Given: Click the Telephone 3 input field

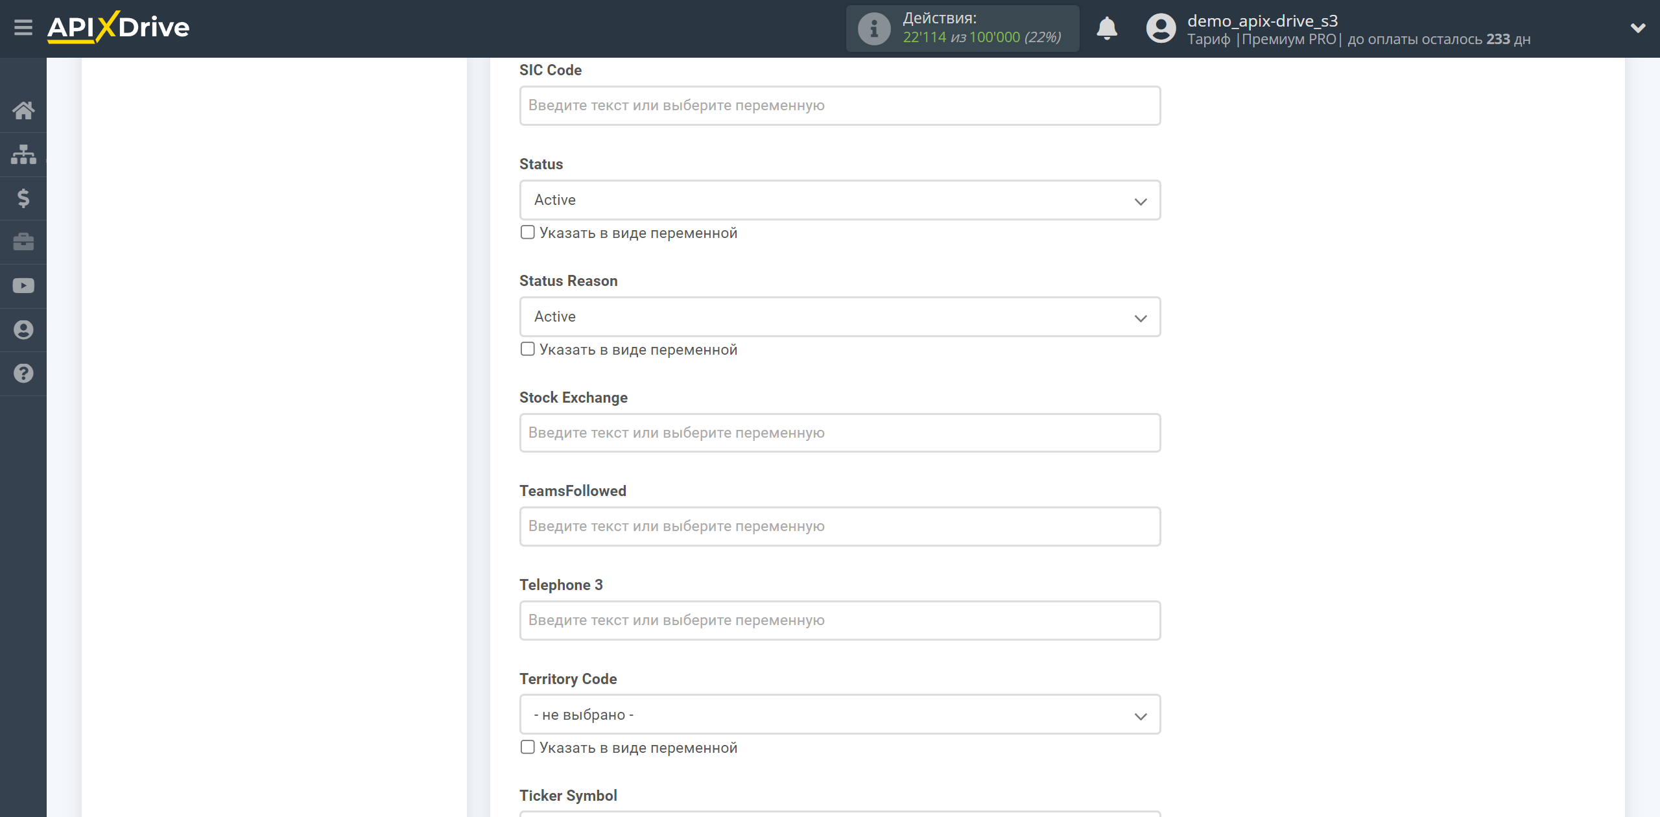Looking at the screenshot, I should [838, 620].
